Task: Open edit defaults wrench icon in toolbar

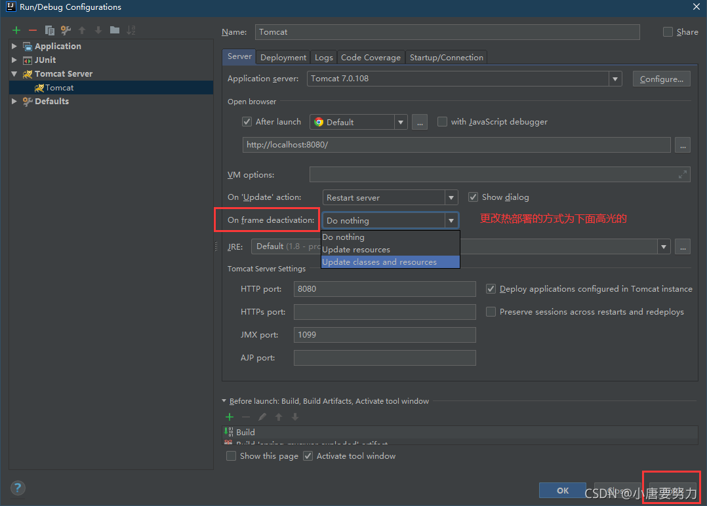Action: [x=66, y=30]
